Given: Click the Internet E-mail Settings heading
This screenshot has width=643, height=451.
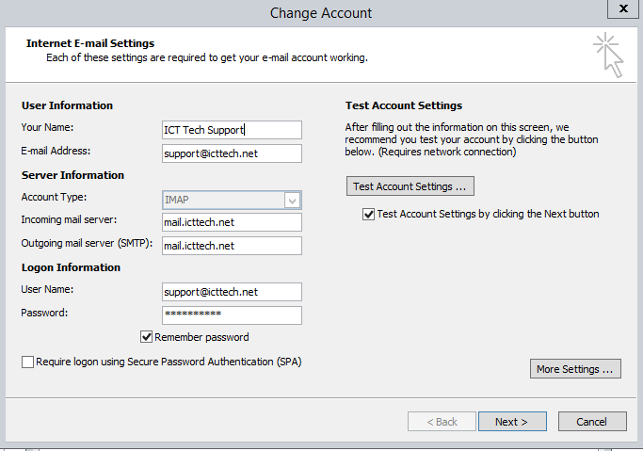Looking at the screenshot, I should click(x=90, y=43).
